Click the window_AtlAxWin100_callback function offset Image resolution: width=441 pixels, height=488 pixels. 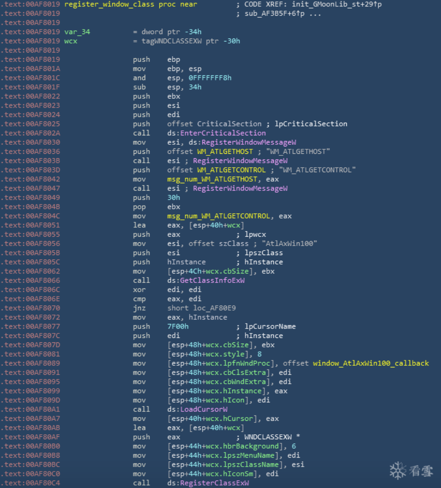pos(371,363)
